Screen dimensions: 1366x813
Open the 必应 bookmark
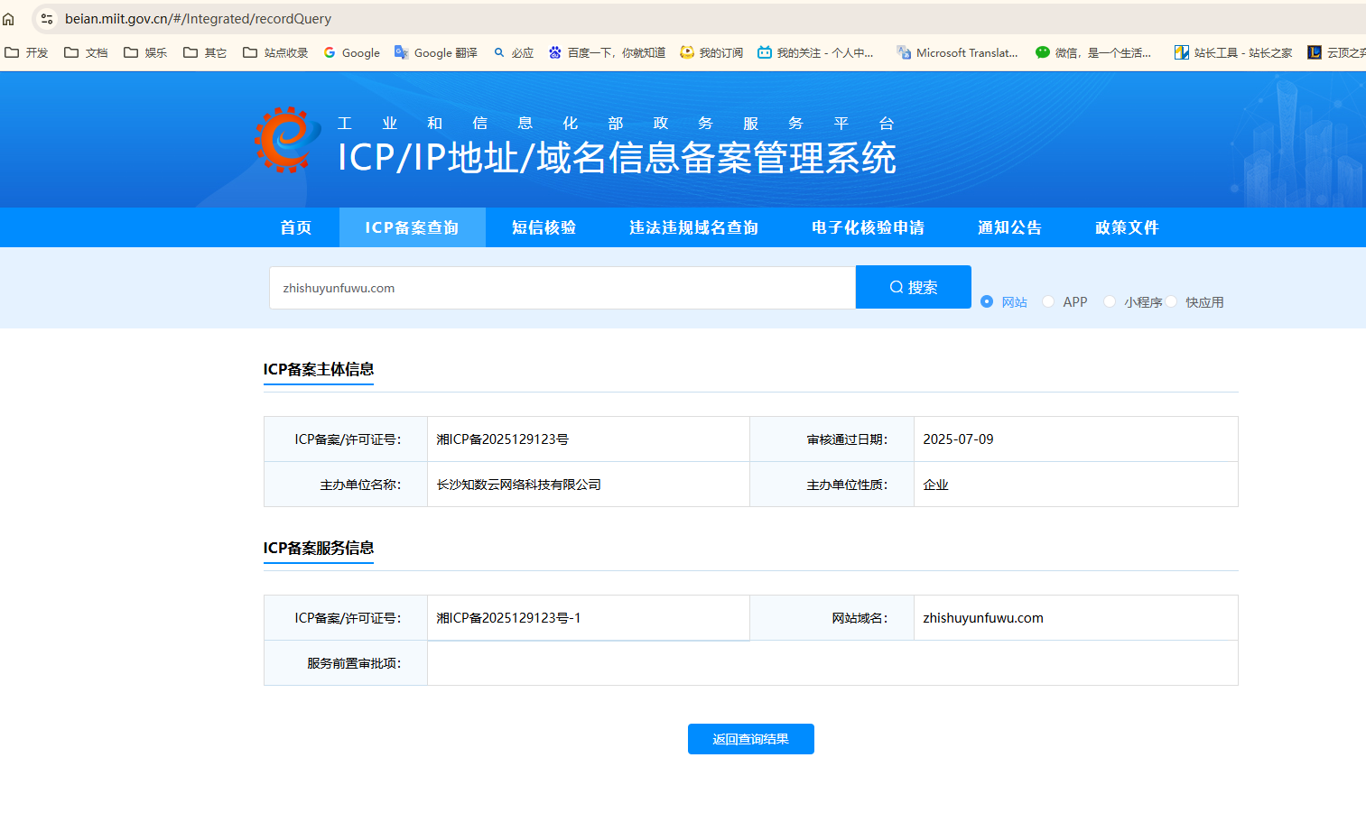click(514, 53)
